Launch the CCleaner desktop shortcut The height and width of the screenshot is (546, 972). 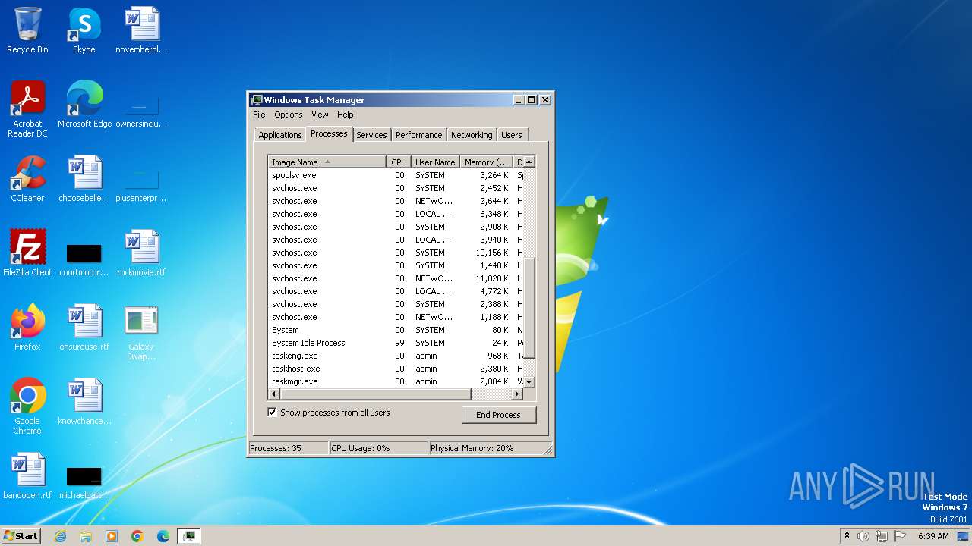(27, 179)
